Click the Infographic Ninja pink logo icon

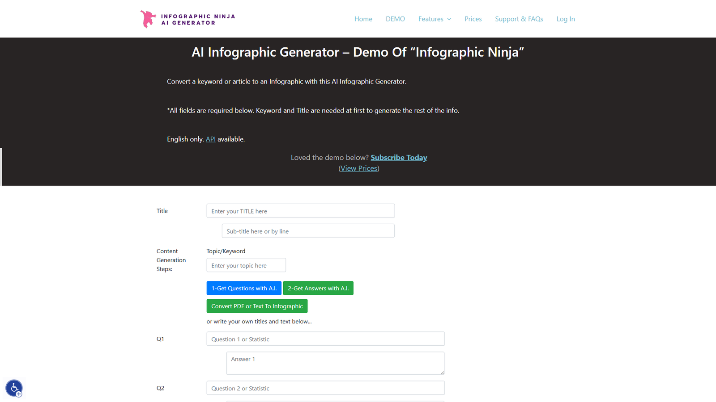point(147,19)
